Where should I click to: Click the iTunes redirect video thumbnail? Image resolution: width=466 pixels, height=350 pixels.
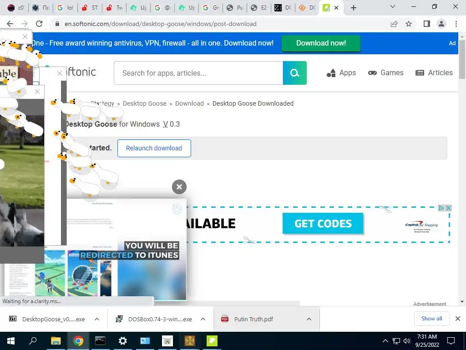pyautogui.click(x=127, y=249)
